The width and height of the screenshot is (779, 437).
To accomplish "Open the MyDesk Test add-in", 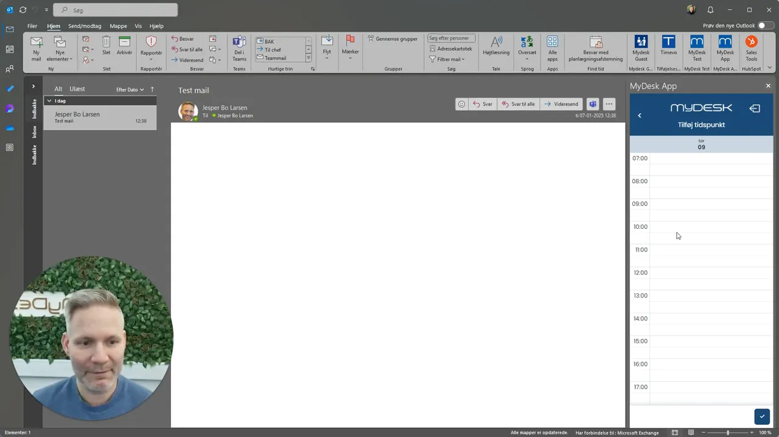I will pos(697,49).
